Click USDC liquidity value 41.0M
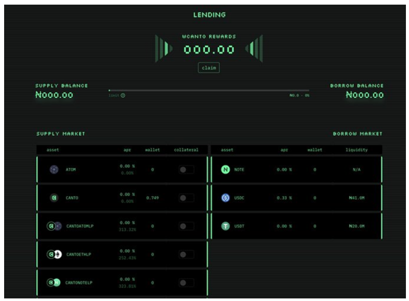The width and height of the screenshot is (409, 301). tap(356, 198)
